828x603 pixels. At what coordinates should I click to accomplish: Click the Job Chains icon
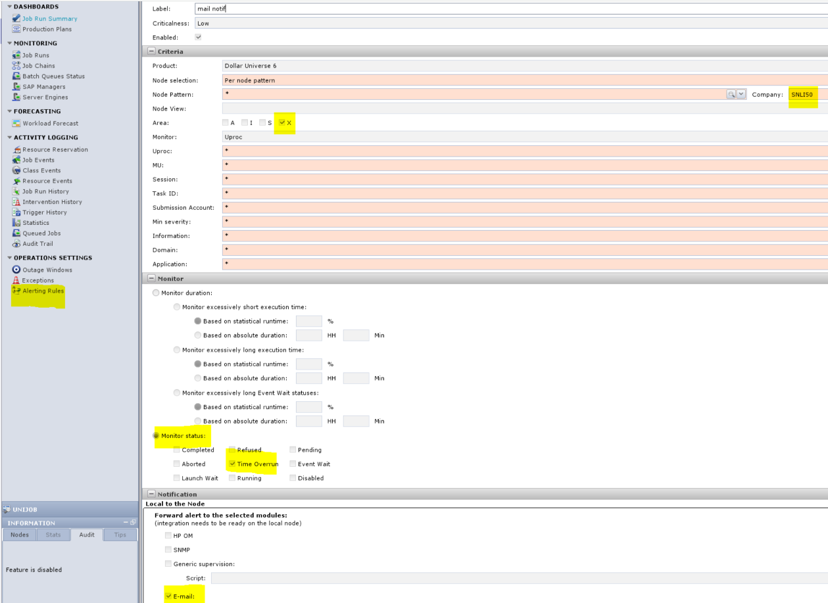[16, 66]
